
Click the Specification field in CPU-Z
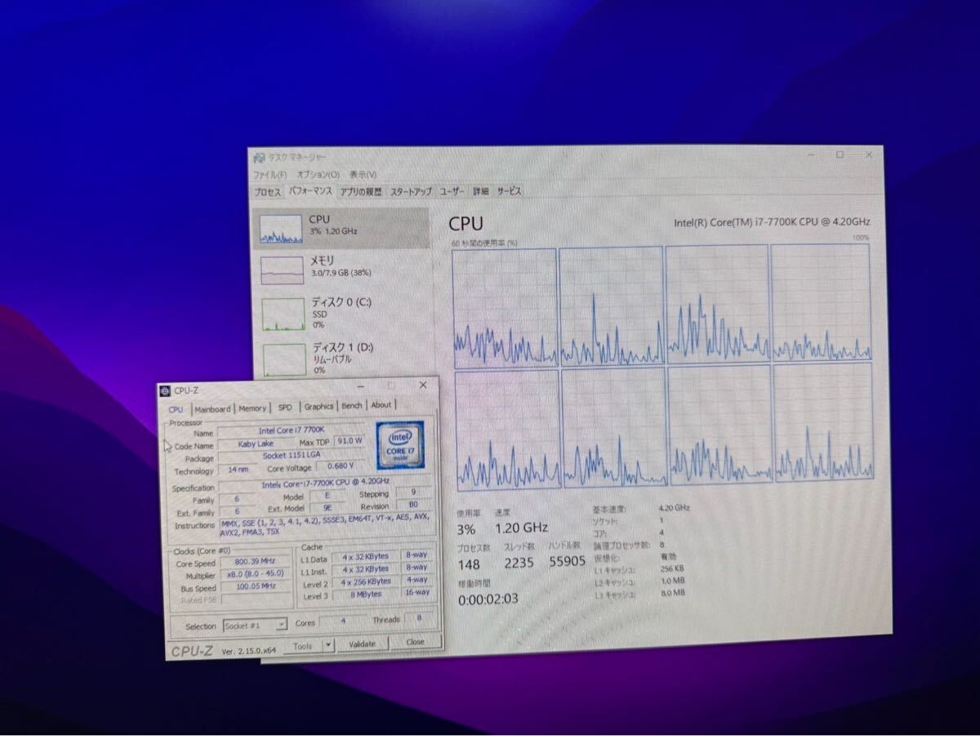coord(325,483)
